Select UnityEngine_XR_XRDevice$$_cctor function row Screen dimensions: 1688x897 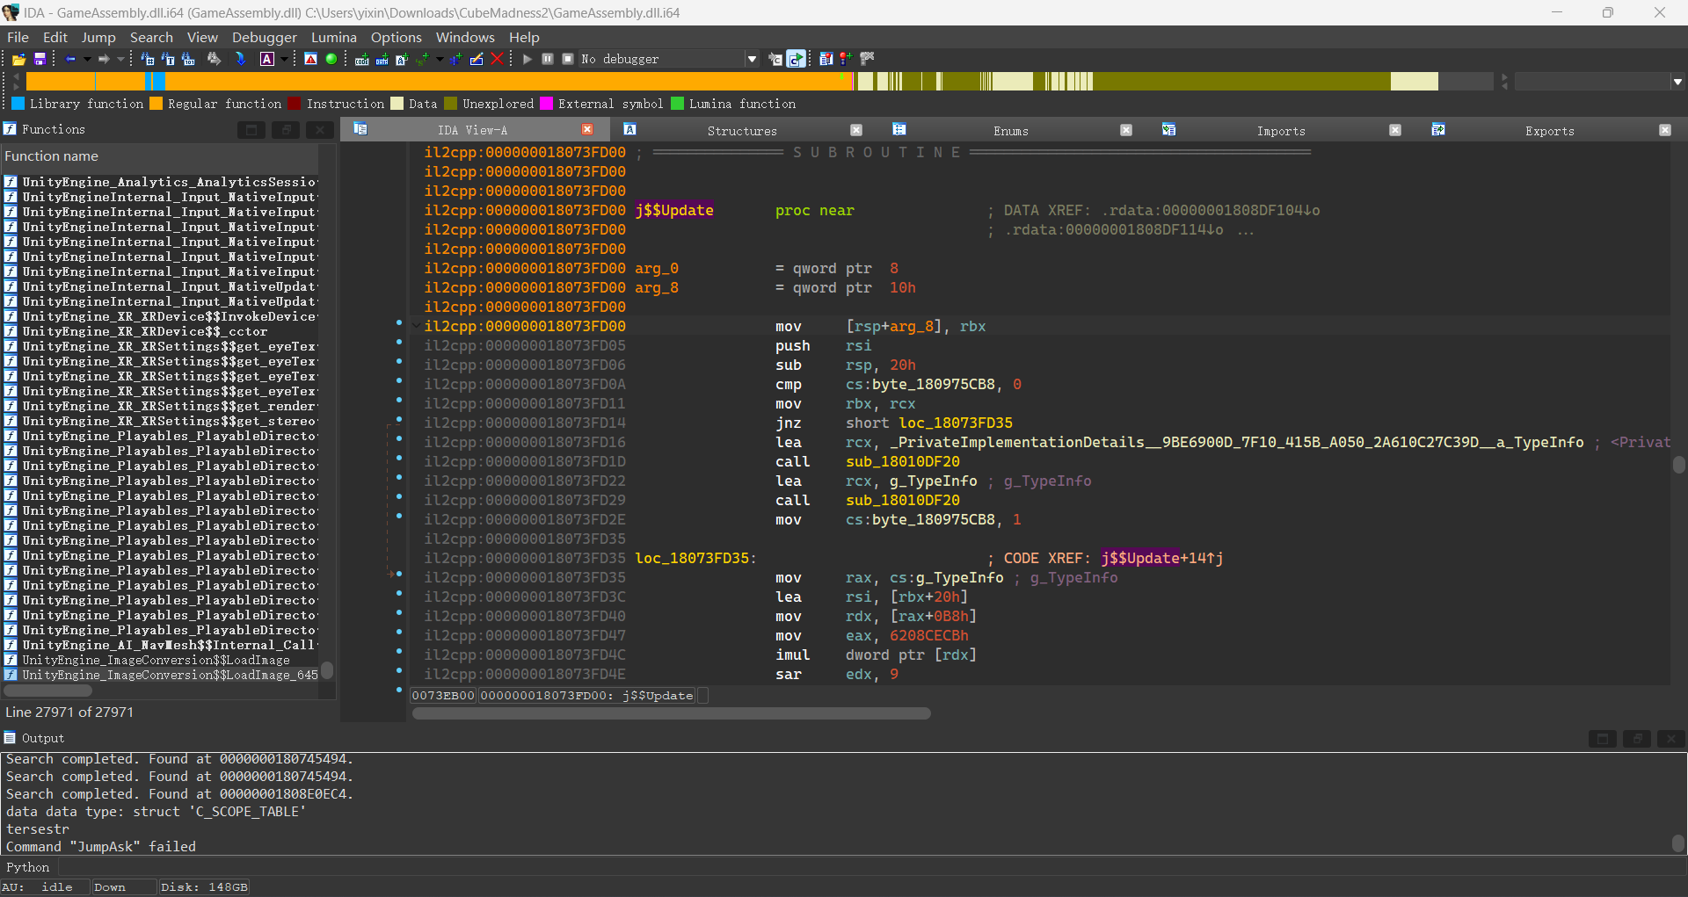(161, 331)
